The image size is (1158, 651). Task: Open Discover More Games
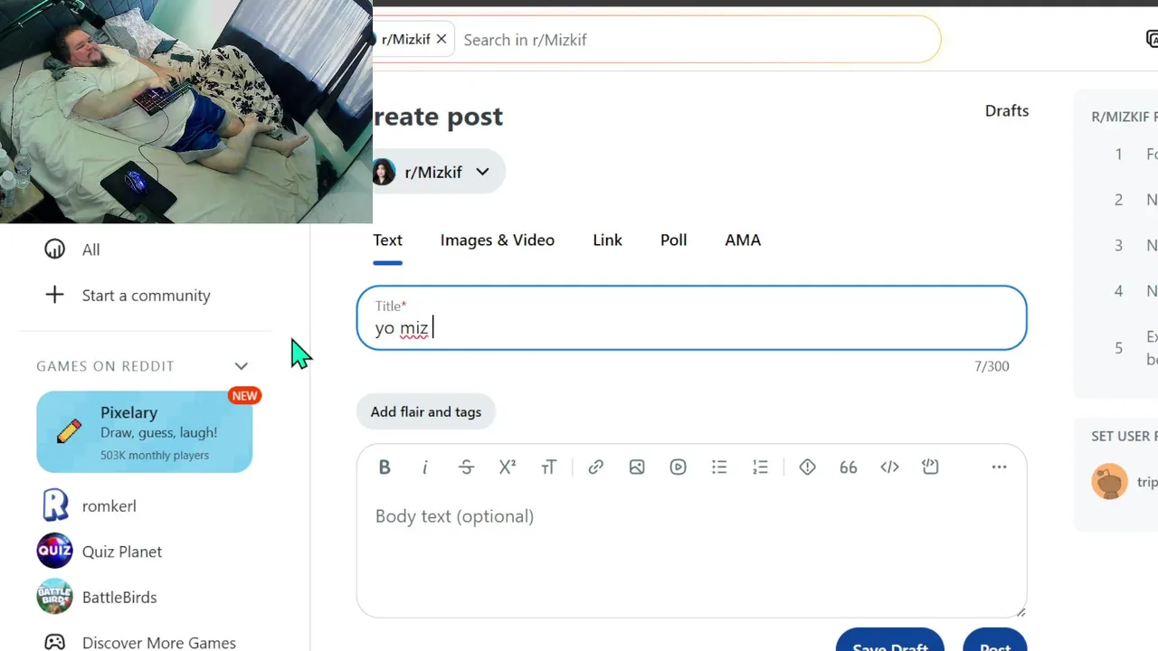pyautogui.click(x=145, y=642)
